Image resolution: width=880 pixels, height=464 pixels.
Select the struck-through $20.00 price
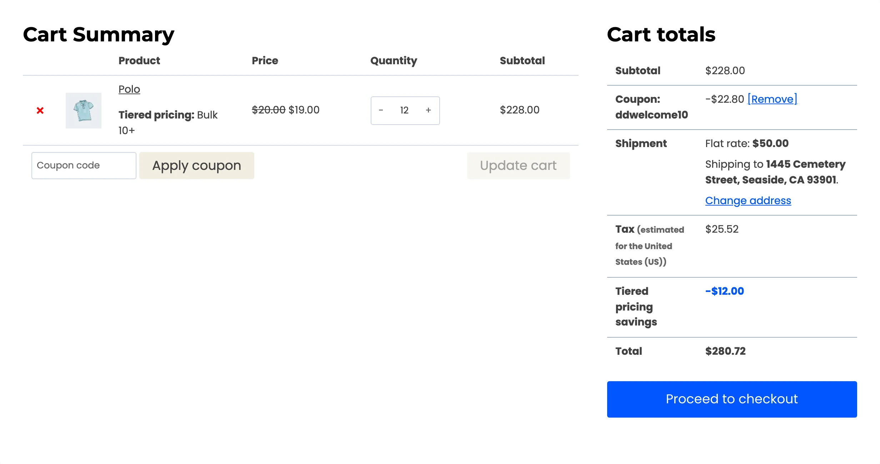click(269, 110)
